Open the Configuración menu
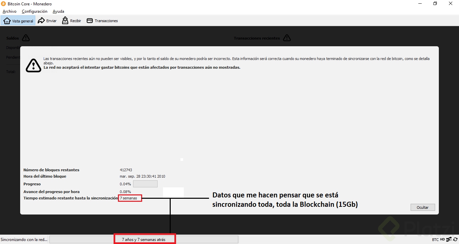The width and height of the screenshot is (459, 244). 35,11
